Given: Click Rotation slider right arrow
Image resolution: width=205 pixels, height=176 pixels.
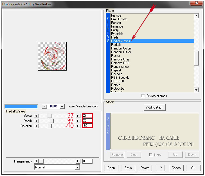Looking at the screenshot, I should point(78,126).
